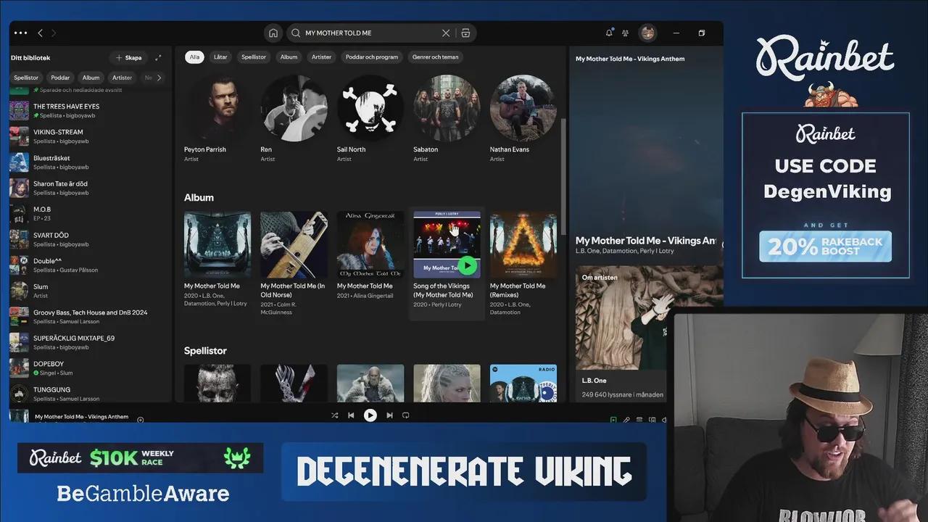
Task: Open artist Sail North
Action: pos(370,117)
